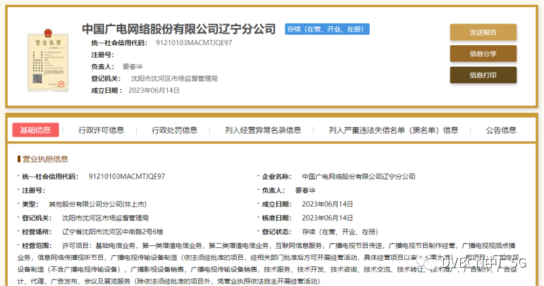The width and height of the screenshot is (544, 286).
Task: Click the header credit code 91210103MACMTJQE97
Action: tap(194, 43)
